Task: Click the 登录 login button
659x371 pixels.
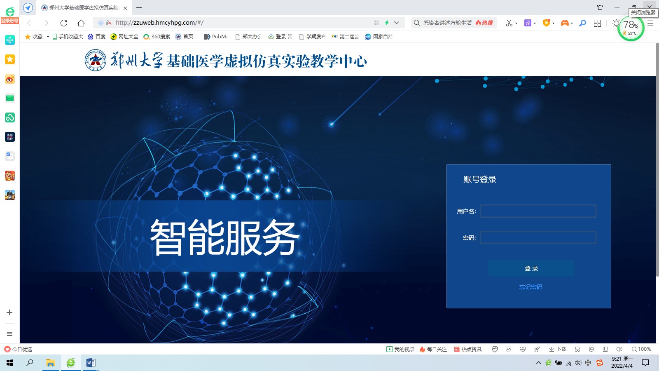Action: click(531, 268)
